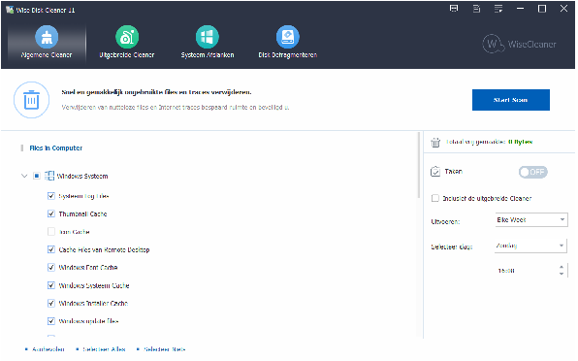578x361 pixels.
Task: Close the Wise Disk Cleaner window
Action: click(563, 9)
